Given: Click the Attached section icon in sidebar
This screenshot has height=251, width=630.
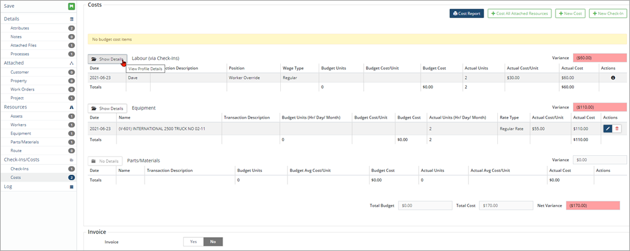Looking at the screenshot, I should click(71, 63).
